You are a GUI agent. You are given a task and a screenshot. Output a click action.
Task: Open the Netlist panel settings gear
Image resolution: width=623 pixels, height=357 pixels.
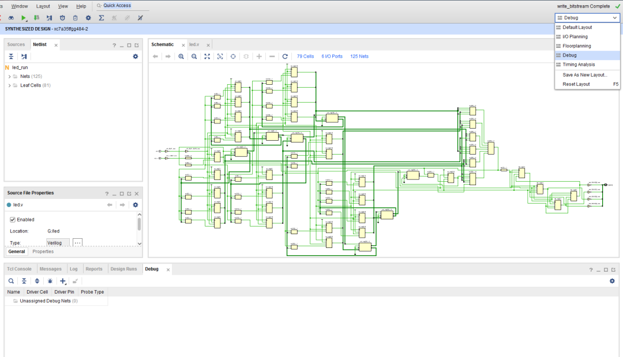click(136, 57)
